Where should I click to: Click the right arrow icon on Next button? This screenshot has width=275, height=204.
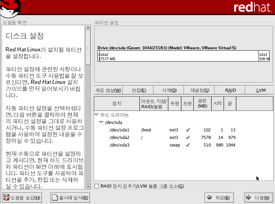(x=249, y=197)
